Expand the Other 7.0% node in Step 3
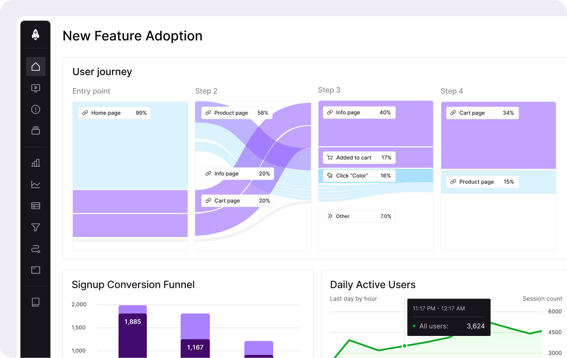This screenshot has width=567, height=358. click(359, 216)
